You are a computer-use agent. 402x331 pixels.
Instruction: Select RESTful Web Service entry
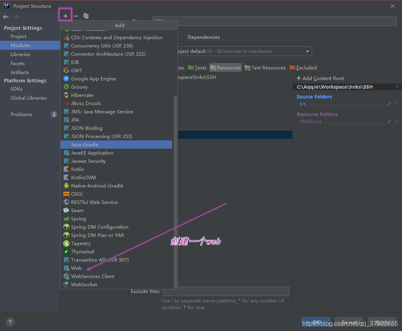116,202
